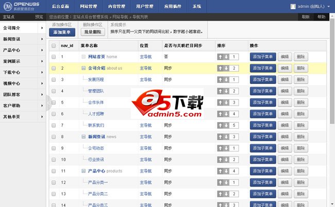335x207 pixels.
Task: Move row 2 公司介绍 up with arrow
Action: (220, 68)
